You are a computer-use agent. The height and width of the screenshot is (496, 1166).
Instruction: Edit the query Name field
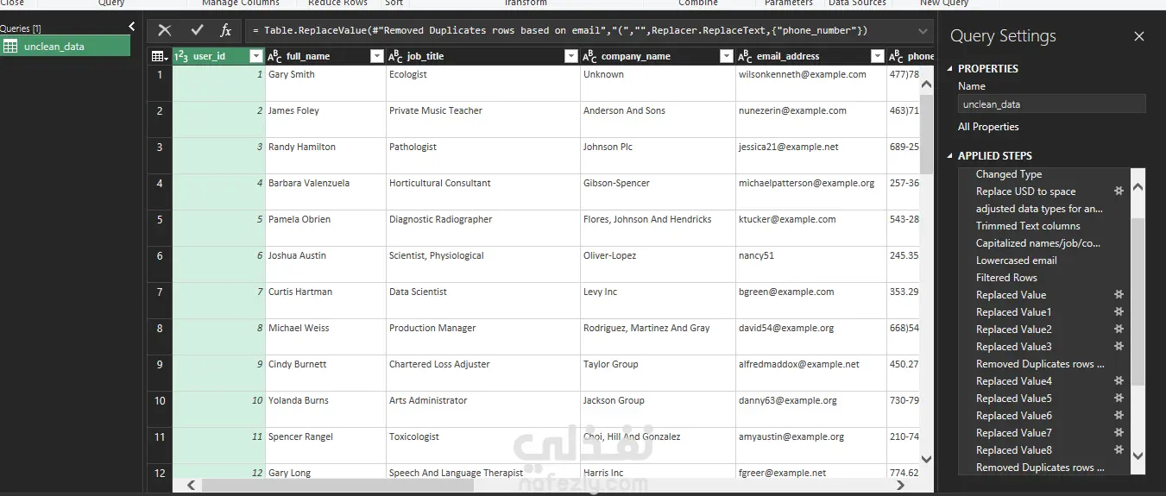[1052, 104]
